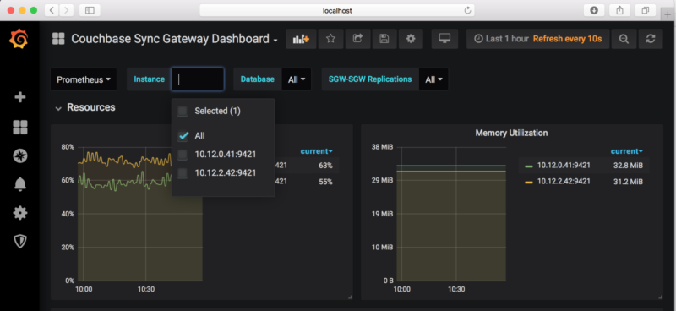Click the Instance filter text field
This screenshot has height=311, width=676.
[198, 79]
